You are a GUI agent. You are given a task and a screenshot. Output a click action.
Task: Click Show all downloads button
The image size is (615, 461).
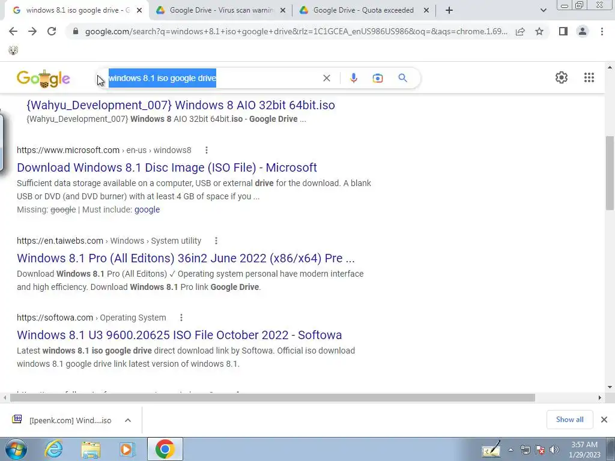[569, 420]
